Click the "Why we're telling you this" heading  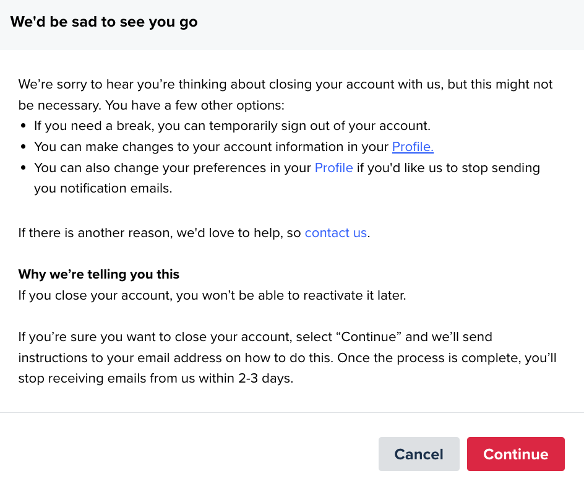[99, 274]
